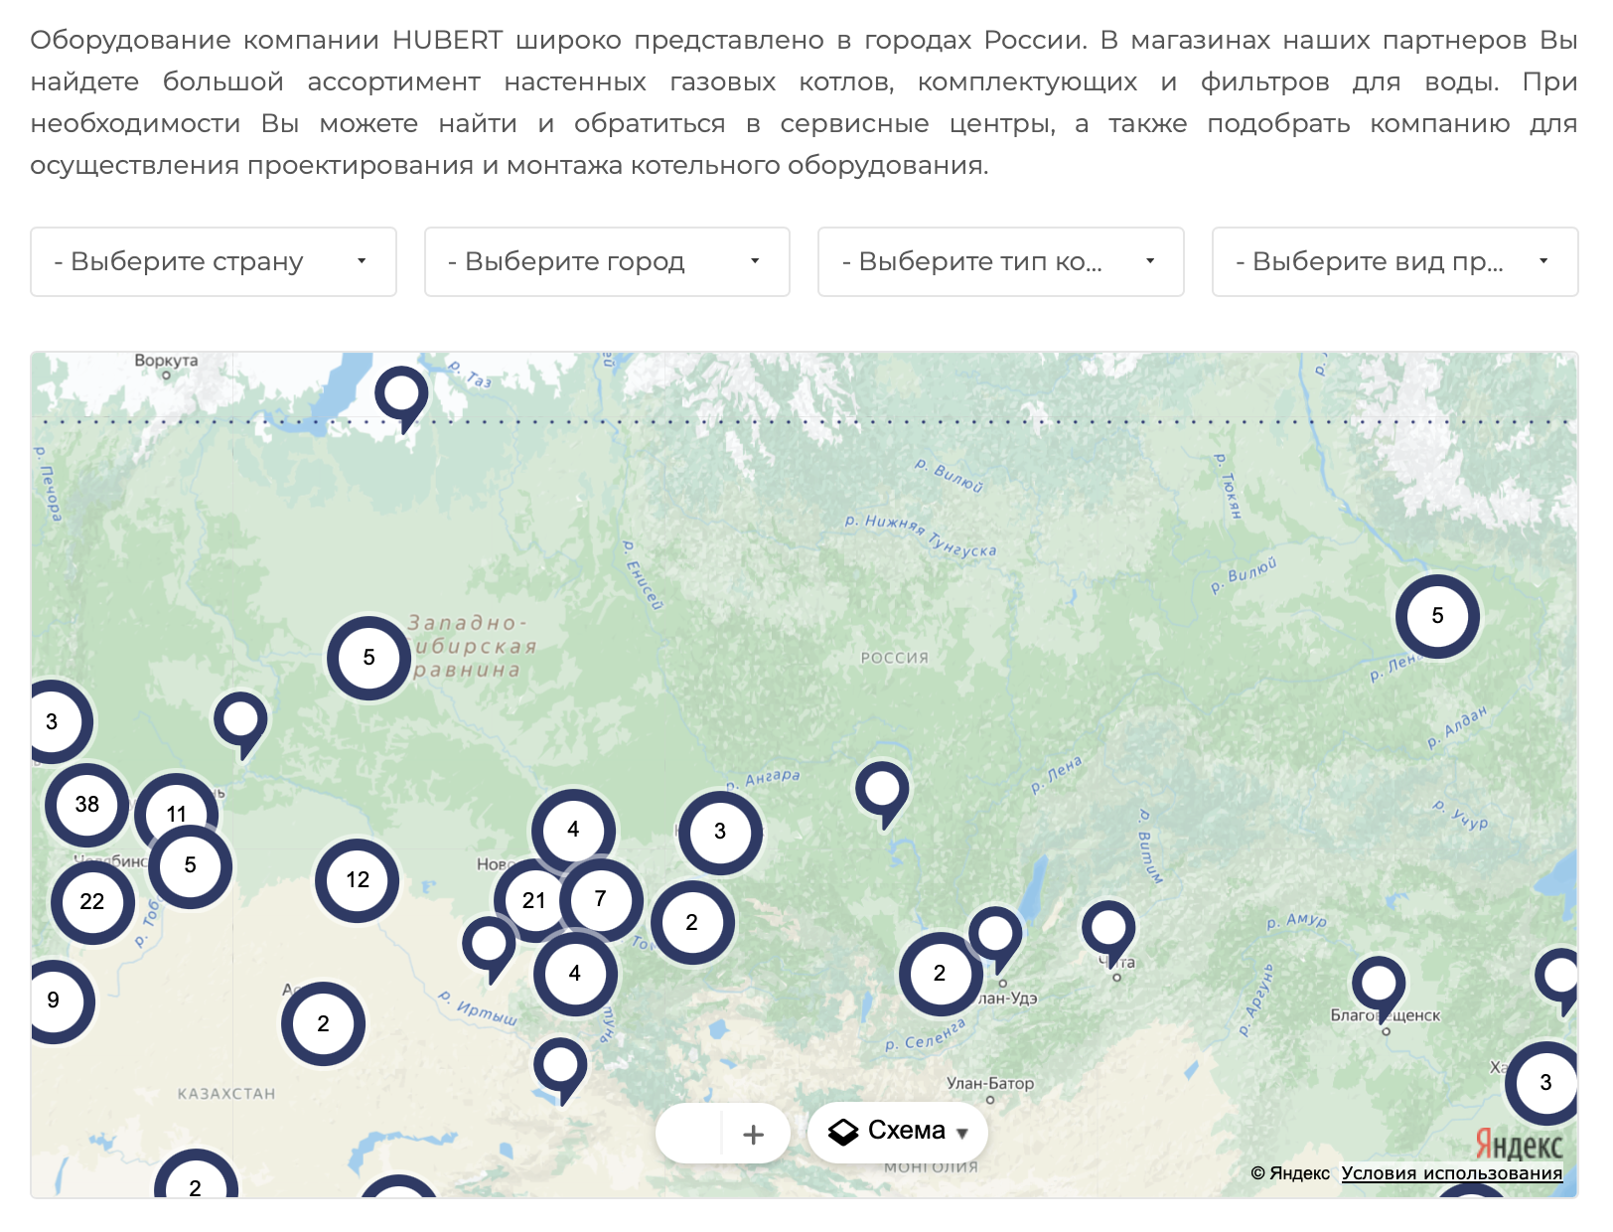Image resolution: width=1613 pixels, height=1232 pixels.
Task: Select the lone pin above cluster 11
Action: tap(241, 722)
